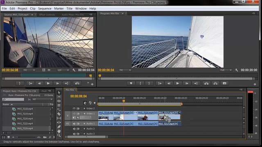Mute Audio 2 track output speaker
Screen dimensions: 262x147
pos(74,129)
